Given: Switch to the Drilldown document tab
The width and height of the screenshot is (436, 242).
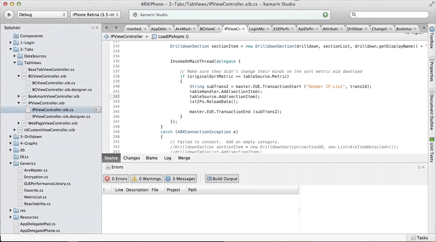Looking at the screenshot, I should click(x=355, y=29).
